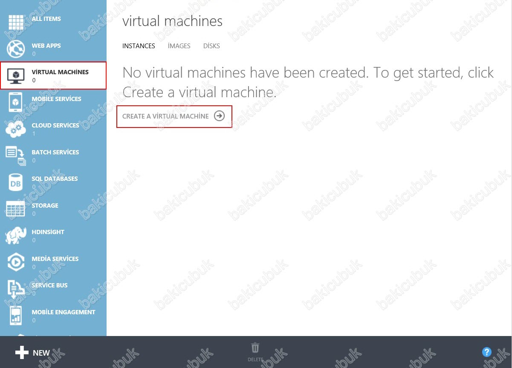Screen dimensions: 512x368
Task: Click the HDInsight elephant icon
Action: point(16,236)
